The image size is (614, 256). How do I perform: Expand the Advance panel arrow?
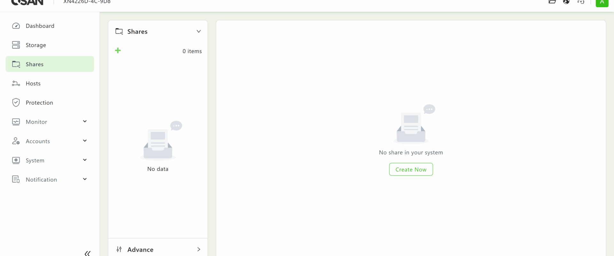(199, 249)
